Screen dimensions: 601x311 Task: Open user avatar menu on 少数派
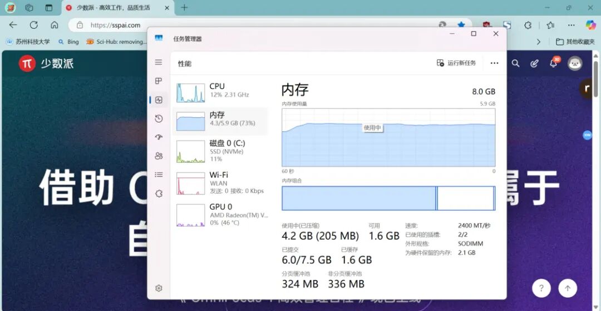574,63
